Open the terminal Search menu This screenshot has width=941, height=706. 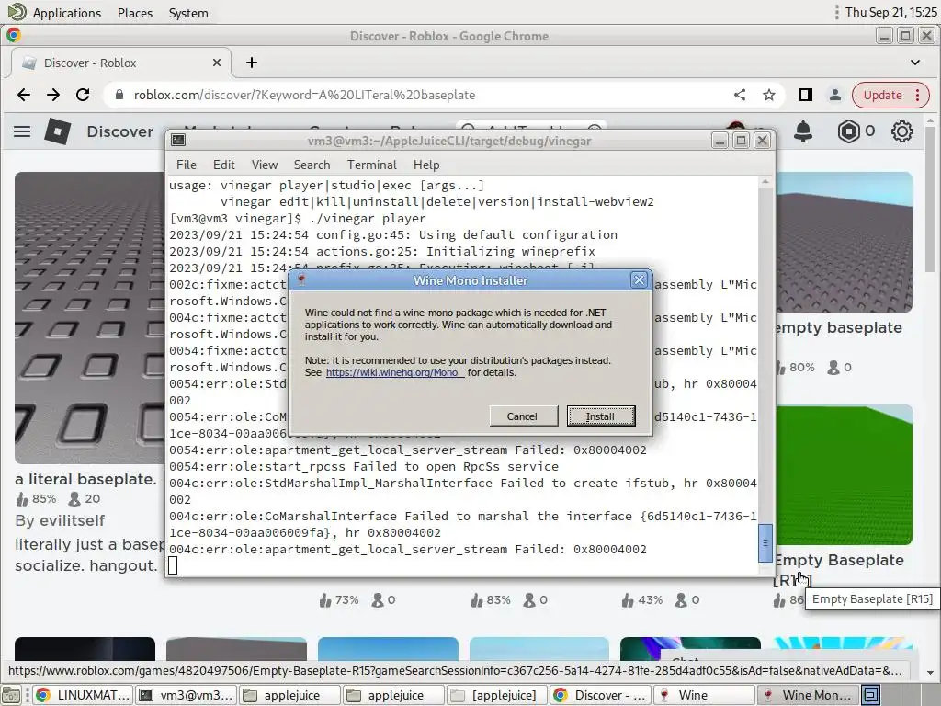pos(312,165)
